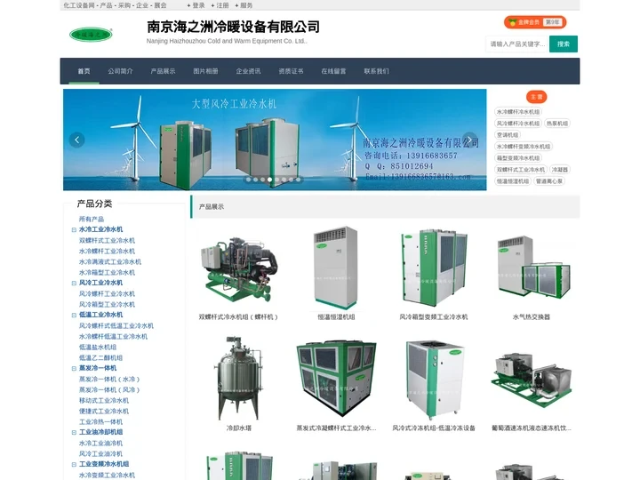Screen dimensions: 640x480
Task: Click the 低温盐水机组 sidebar link
Action: pos(98,347)
